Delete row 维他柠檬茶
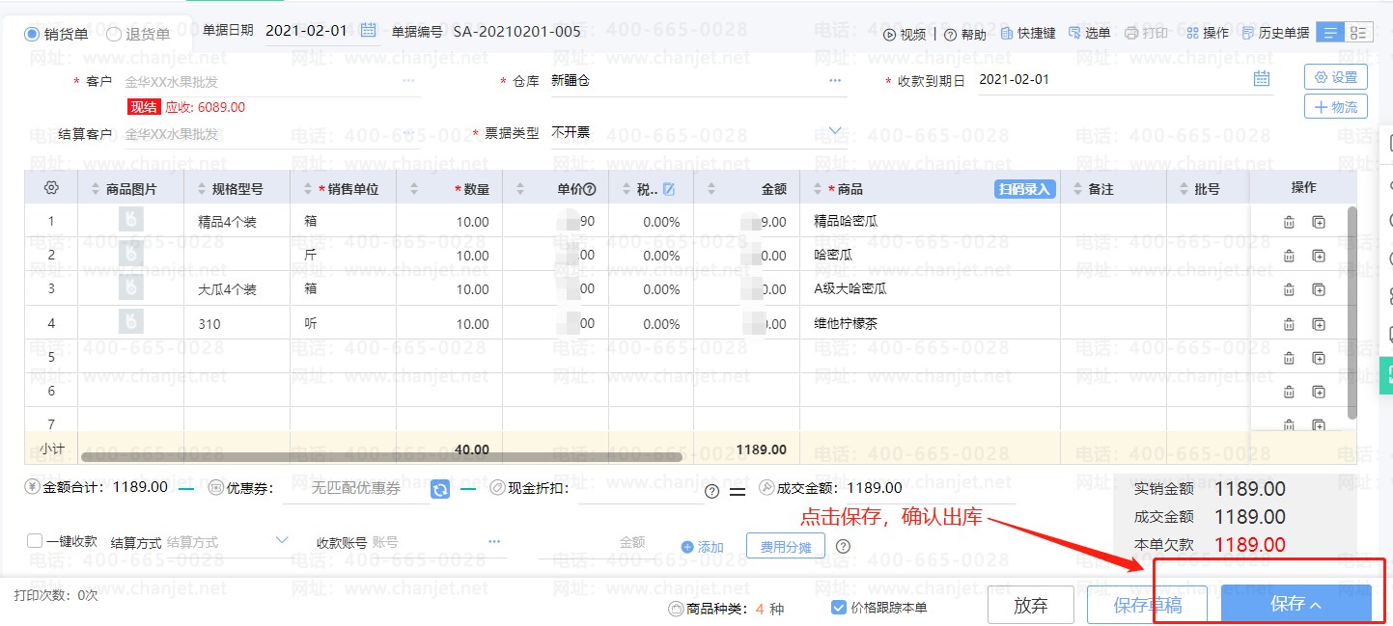 click(x=1289, y=324)
